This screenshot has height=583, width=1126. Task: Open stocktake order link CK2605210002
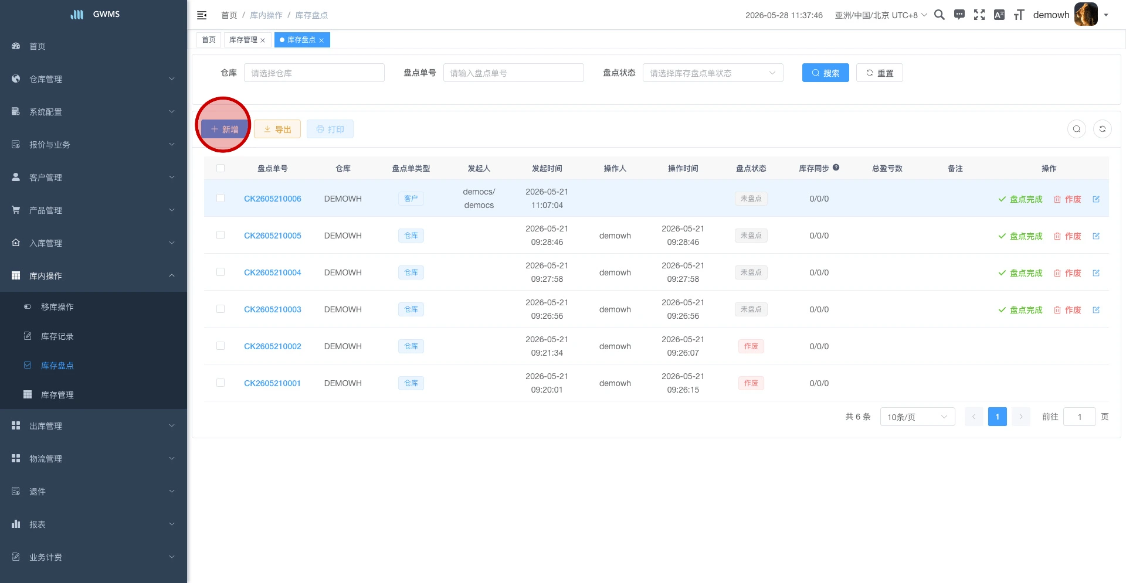(x=273, y=346)
